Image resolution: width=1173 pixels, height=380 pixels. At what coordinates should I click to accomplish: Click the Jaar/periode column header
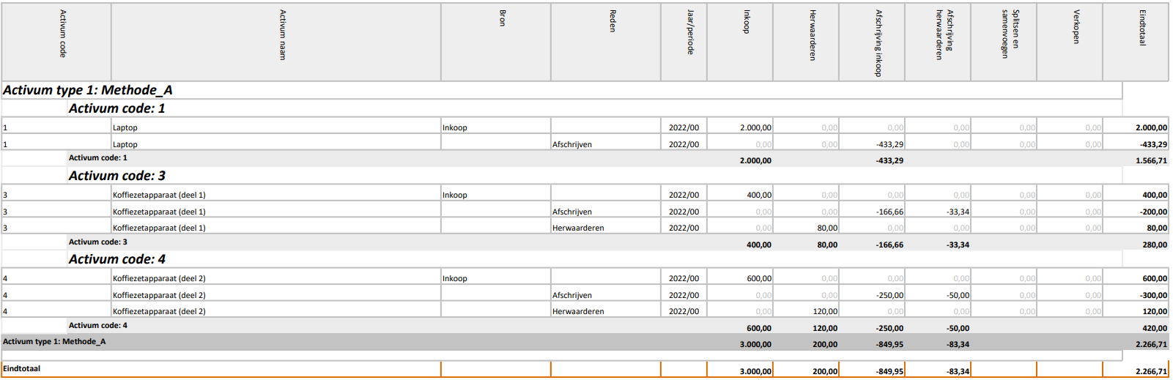pyautogui.click(x=689, y=32)
